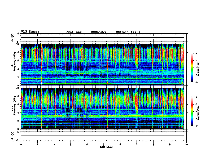Select the ch.1 "Frequency (kHz)" axis label
The image size is (210, 162).
[x=15, y=62]
